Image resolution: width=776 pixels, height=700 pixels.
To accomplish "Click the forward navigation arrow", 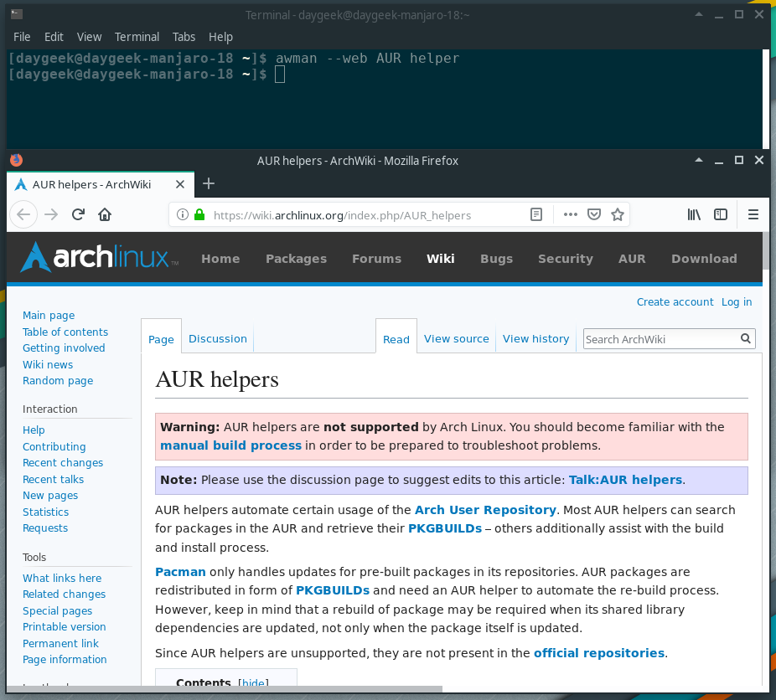I will [50, 214].
